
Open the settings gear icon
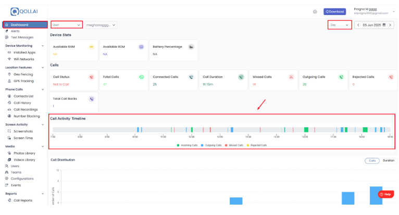315,11
